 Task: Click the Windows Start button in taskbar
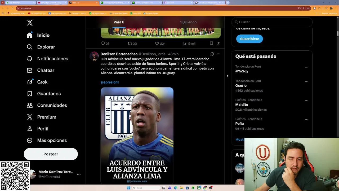128,188
